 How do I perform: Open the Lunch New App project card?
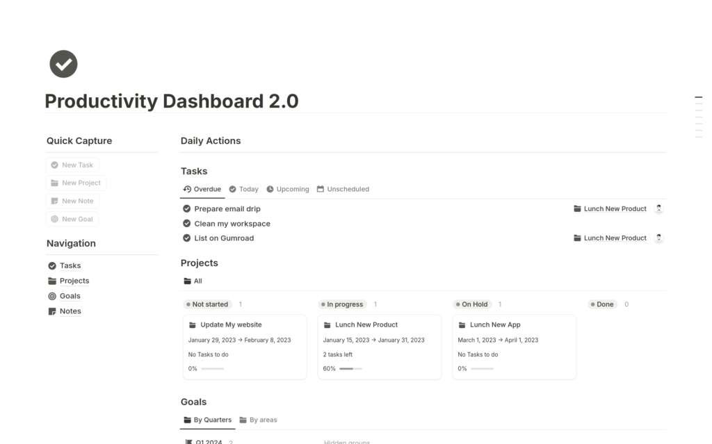tap(514, 347)
